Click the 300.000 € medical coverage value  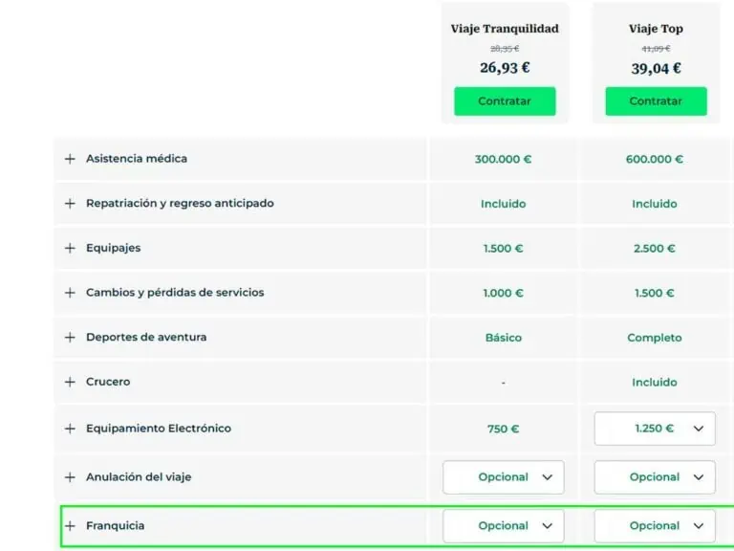coord(504,160)
